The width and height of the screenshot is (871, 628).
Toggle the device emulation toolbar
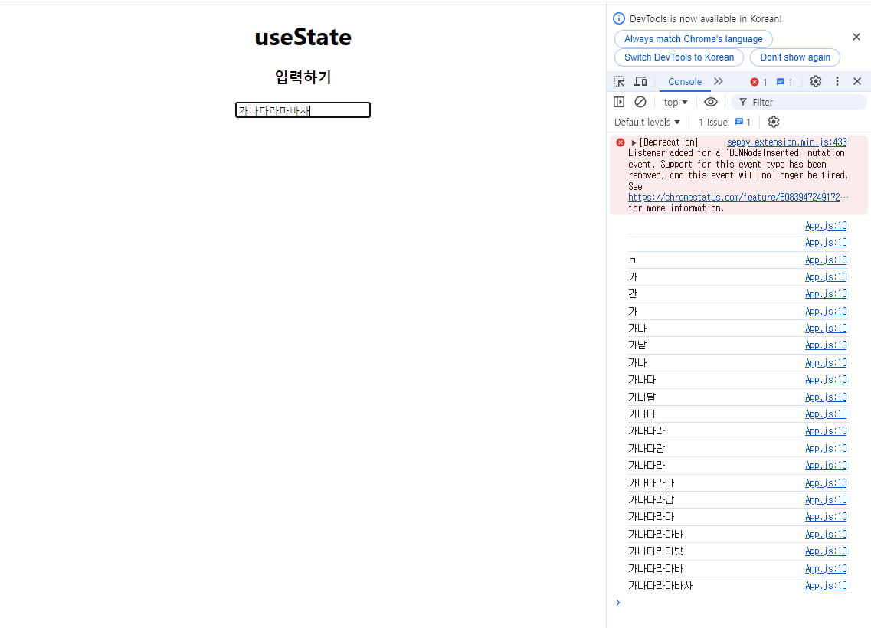(640, 81)
